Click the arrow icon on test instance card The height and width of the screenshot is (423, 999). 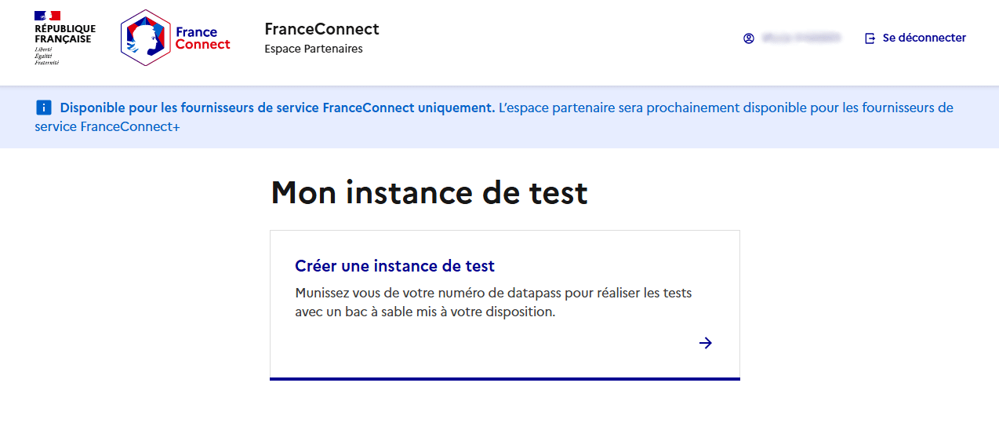pyautogui.click(x=706, y=342)
